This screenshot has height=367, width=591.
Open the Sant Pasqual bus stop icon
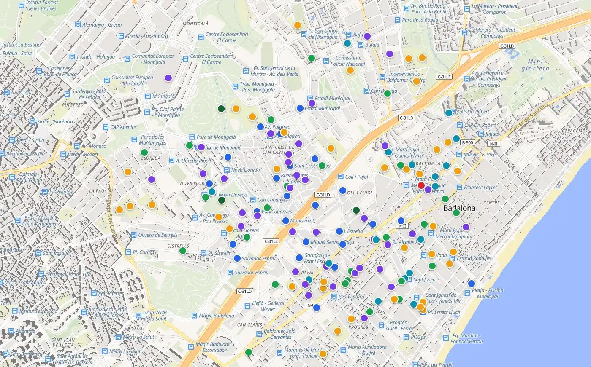point(38,253)
